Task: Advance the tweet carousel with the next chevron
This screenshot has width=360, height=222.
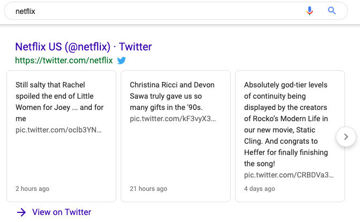Action: click(x=346, y=137)
